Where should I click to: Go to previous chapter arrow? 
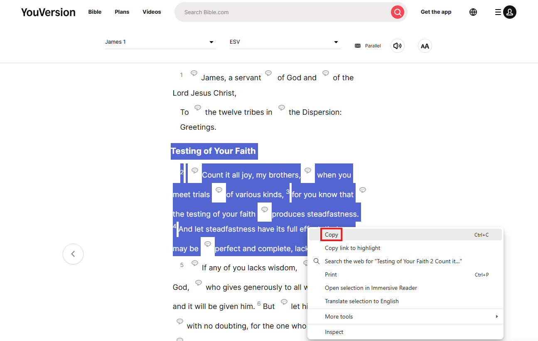coord(73,254)
